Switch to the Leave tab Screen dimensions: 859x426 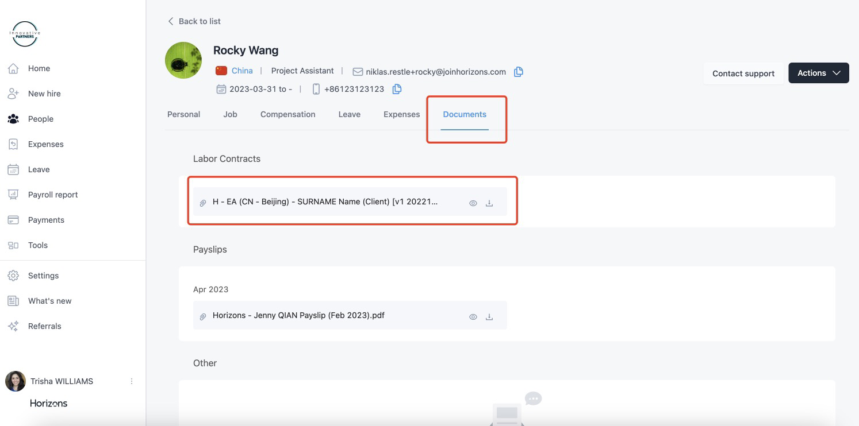tap(349, 114)
